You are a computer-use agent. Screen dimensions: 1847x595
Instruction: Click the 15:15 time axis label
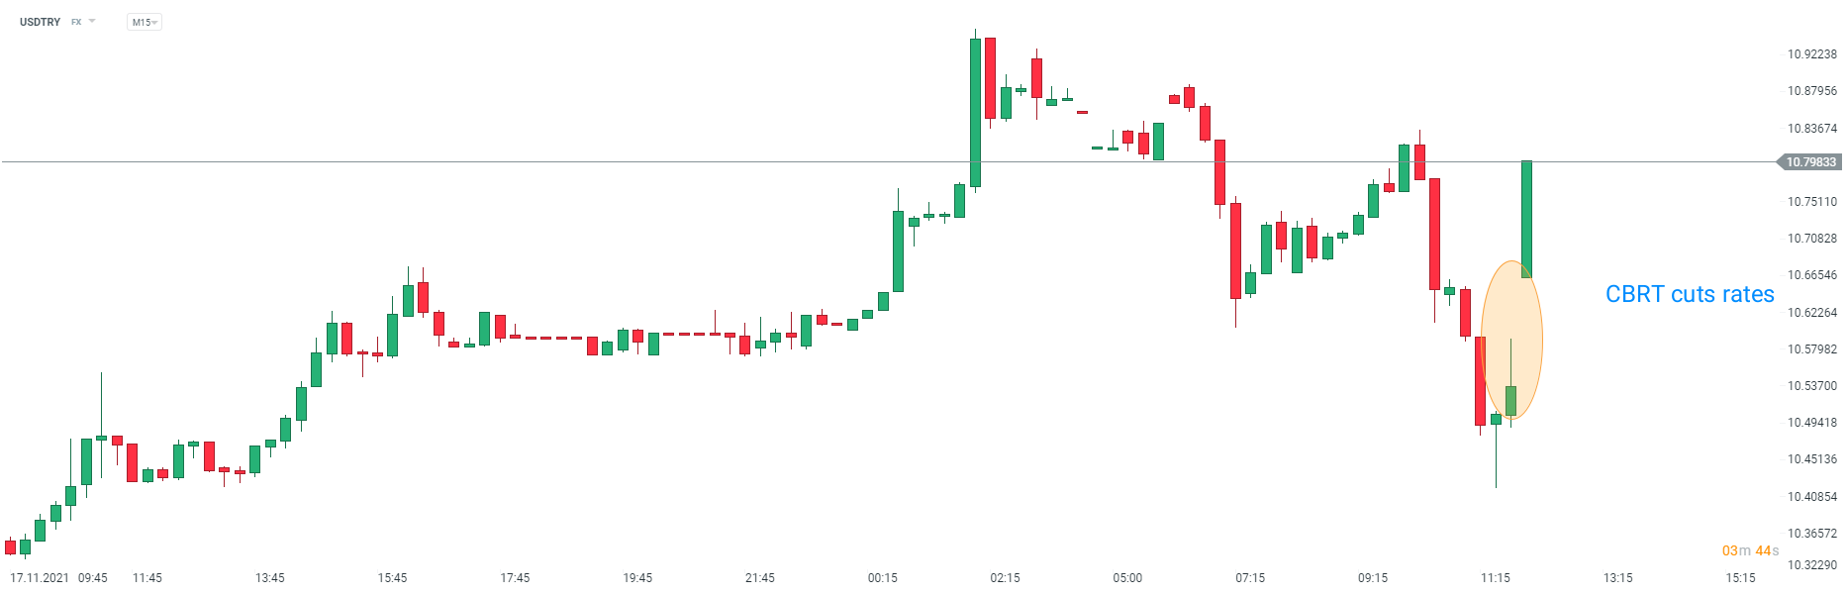tap(1740, 578)
